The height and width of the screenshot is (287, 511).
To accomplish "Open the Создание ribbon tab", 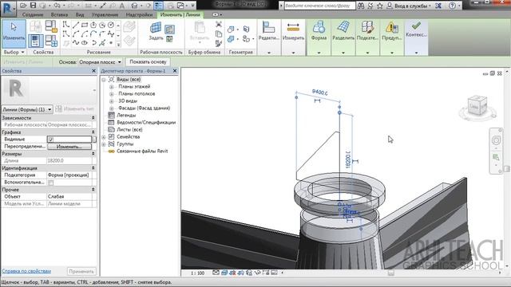I will 33,14.
